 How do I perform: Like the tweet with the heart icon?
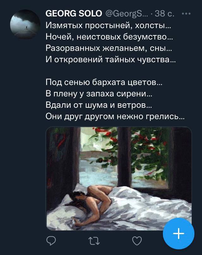(x=137, y=241)
